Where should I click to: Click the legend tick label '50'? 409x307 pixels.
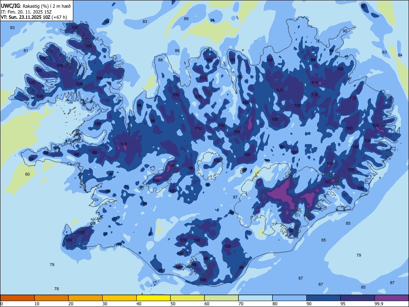pos(173,304)
